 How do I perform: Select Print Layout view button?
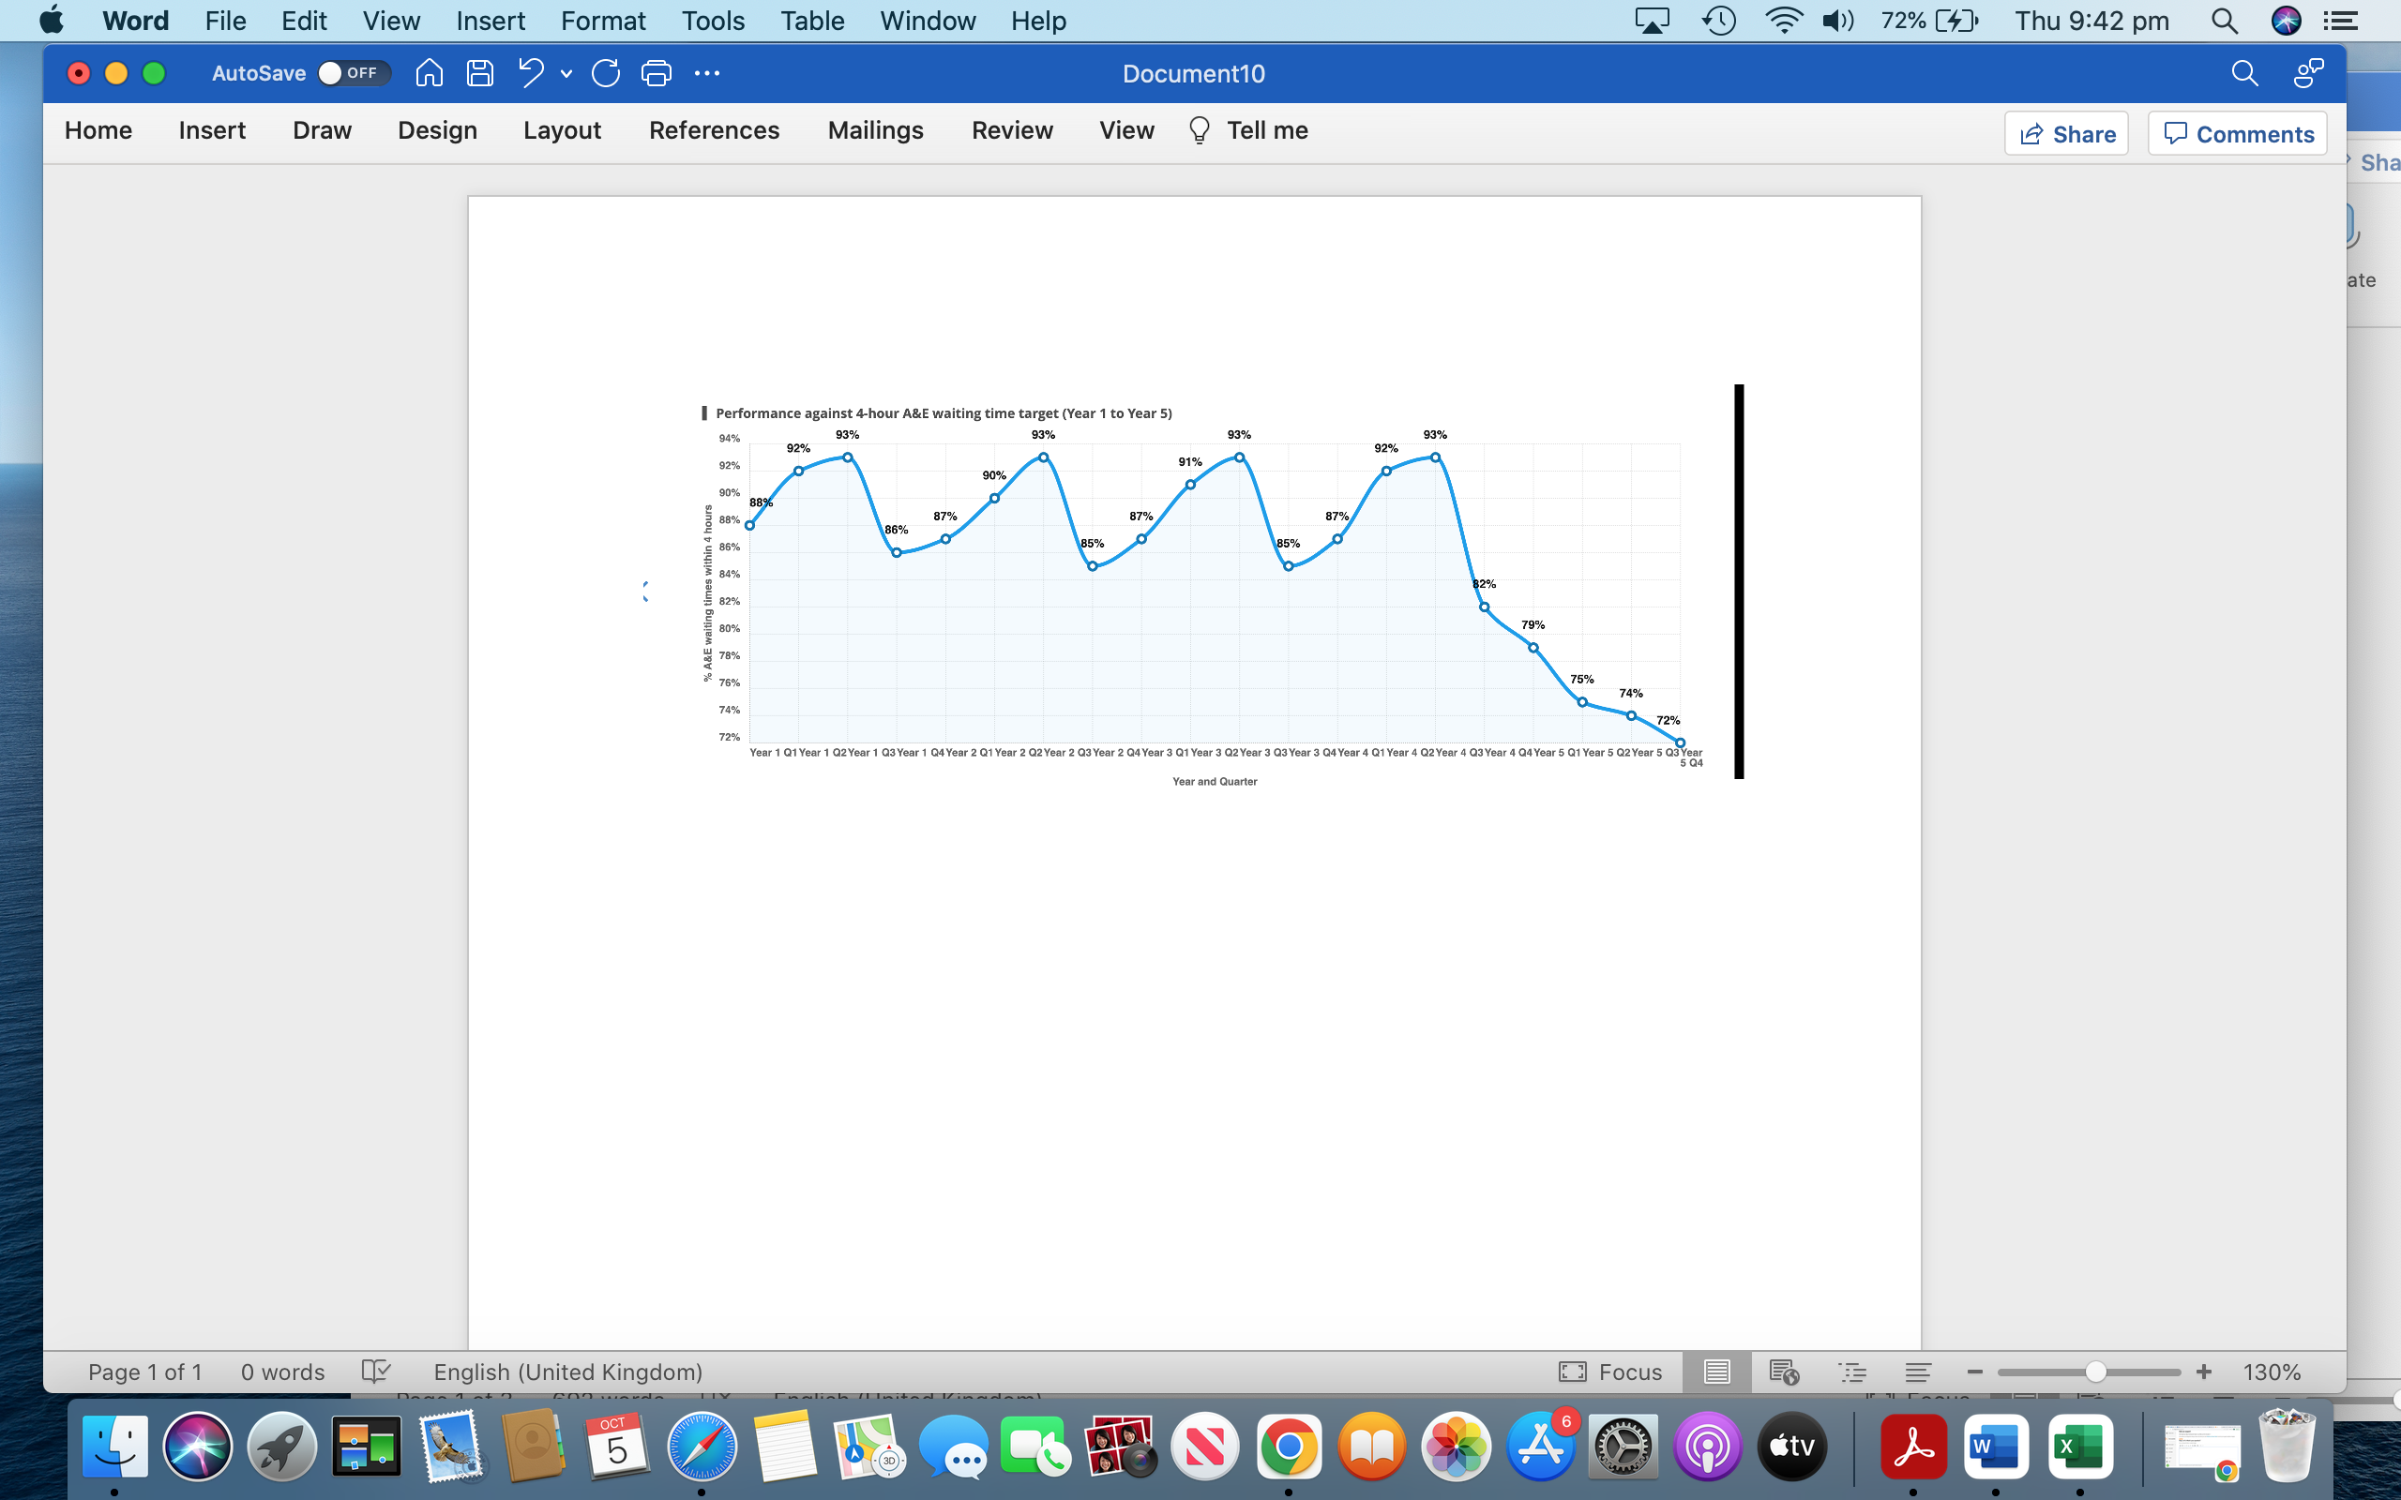pos(1716,1371)
